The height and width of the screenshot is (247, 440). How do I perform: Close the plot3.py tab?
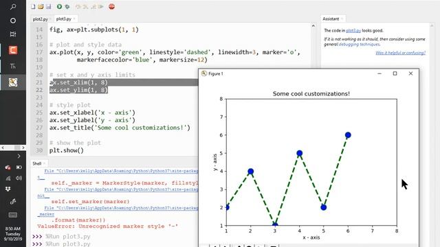click(x=74, y=19)
